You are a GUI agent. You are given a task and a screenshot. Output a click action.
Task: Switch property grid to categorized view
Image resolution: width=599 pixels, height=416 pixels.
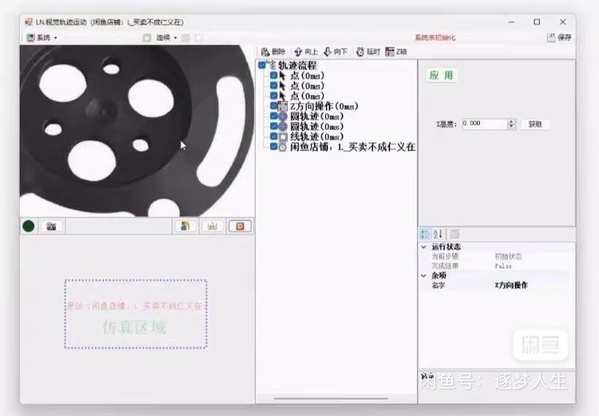(x=425, y=234)
